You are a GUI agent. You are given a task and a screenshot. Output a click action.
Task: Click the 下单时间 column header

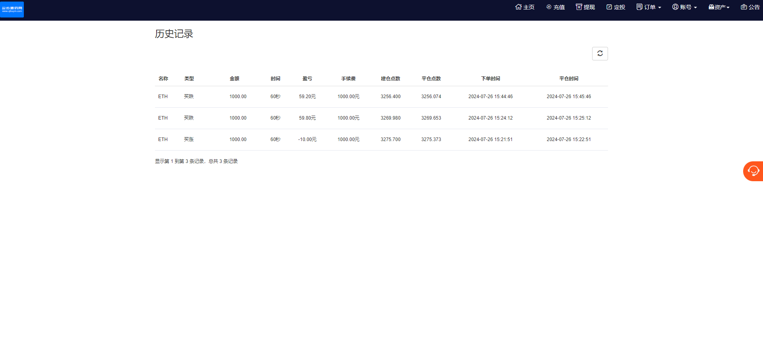[490, 79]
